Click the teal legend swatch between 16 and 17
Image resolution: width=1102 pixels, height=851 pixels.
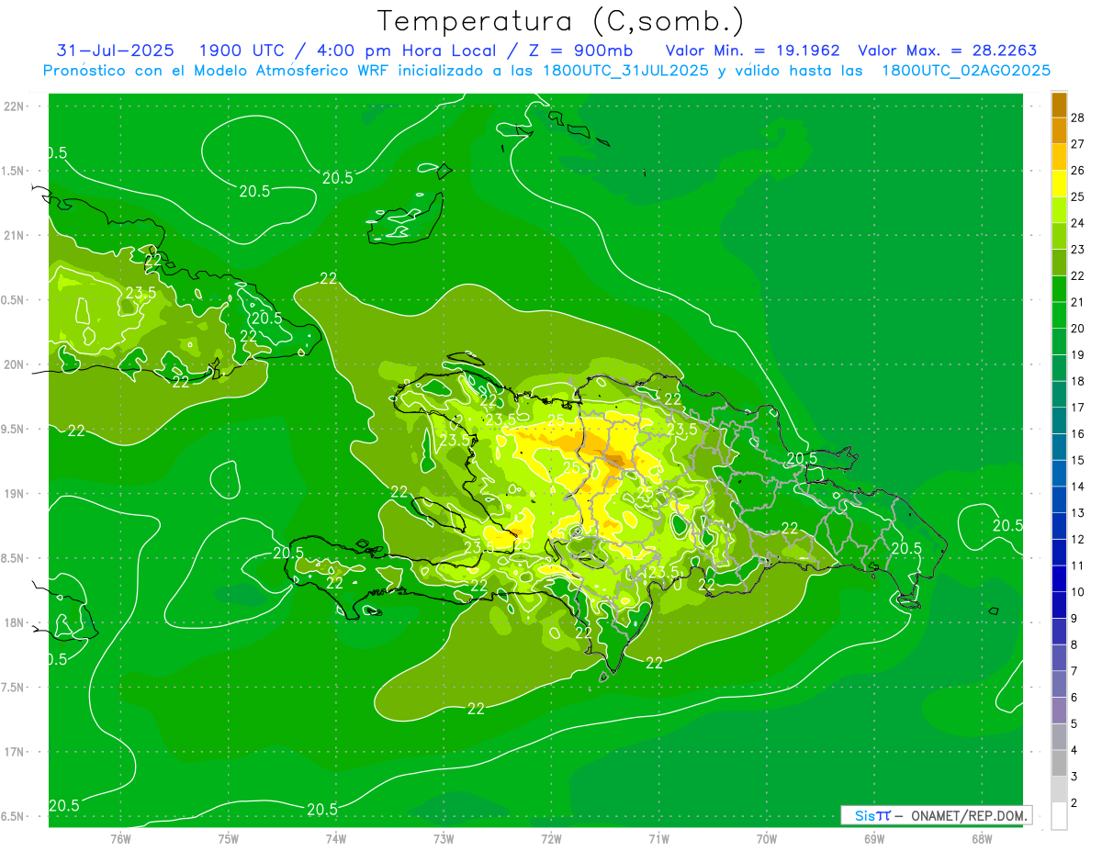(1059, 421)
